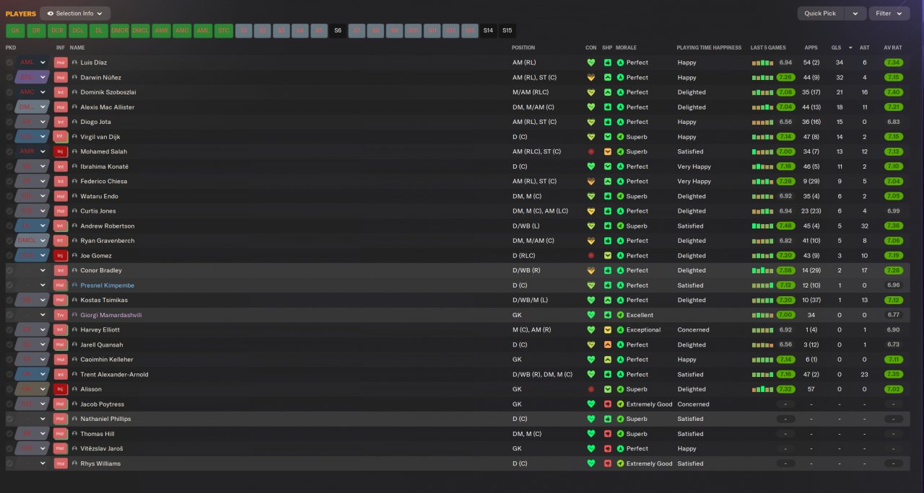Click Mohamed Salah orange sharpness icon
The height and width of the screenshot is (493, 924).
[608, 151]
